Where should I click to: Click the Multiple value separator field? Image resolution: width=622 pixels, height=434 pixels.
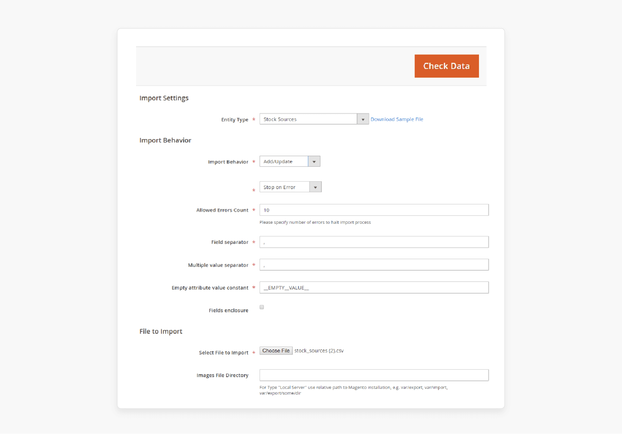[x=374, y=265]
